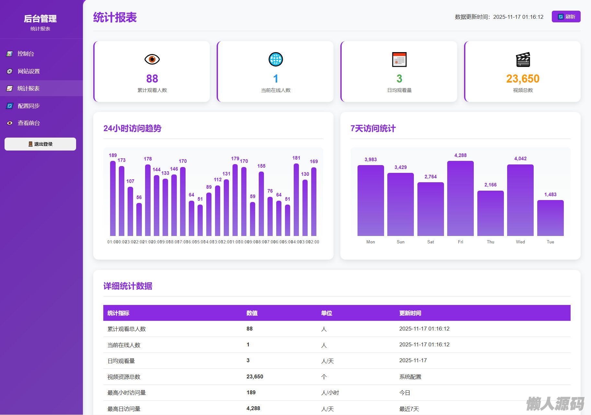Click the 统计指标 table column header
Viewport: 591px width, 415px height.
(119, 313)
